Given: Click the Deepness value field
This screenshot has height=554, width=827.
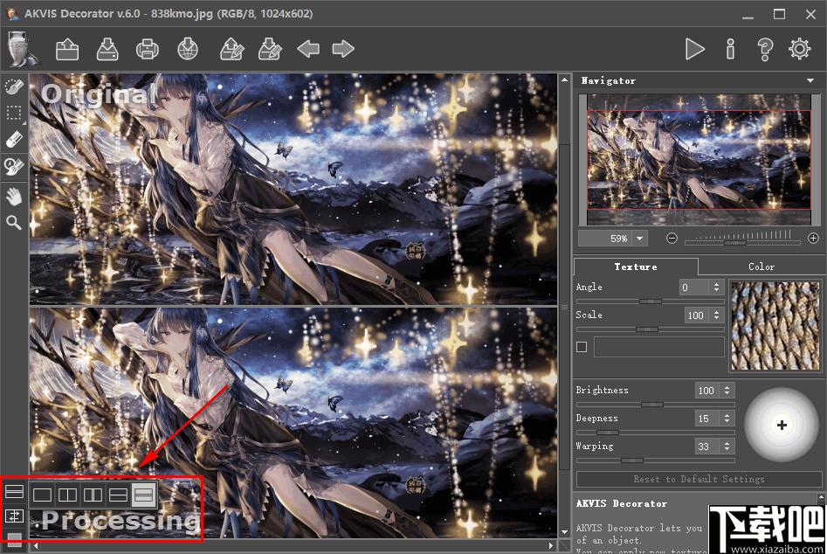Looking at the screenshot, I should [x=706, y=419].
